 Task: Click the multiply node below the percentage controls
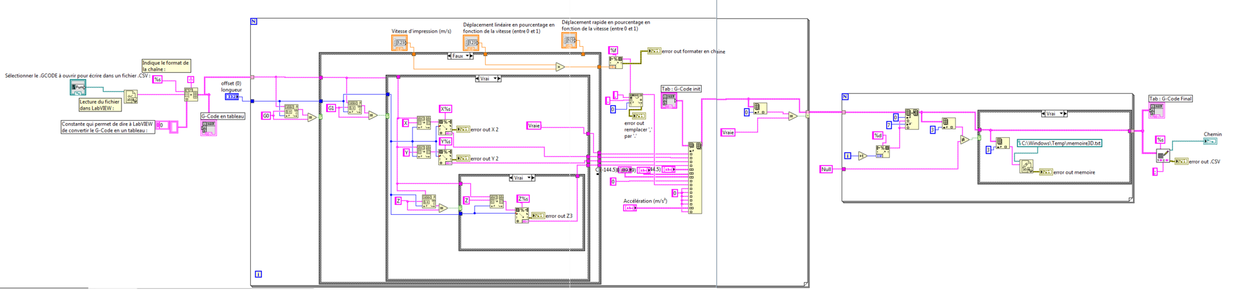pyautogui.click(x=559, y=67)
